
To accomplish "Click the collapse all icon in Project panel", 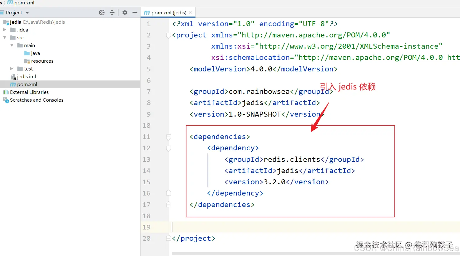I will (x=112, y=12).
